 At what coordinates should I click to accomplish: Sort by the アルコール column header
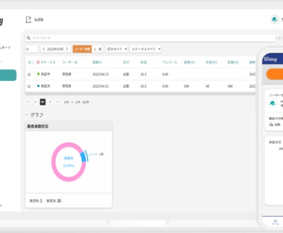click(x=170, y=62)
